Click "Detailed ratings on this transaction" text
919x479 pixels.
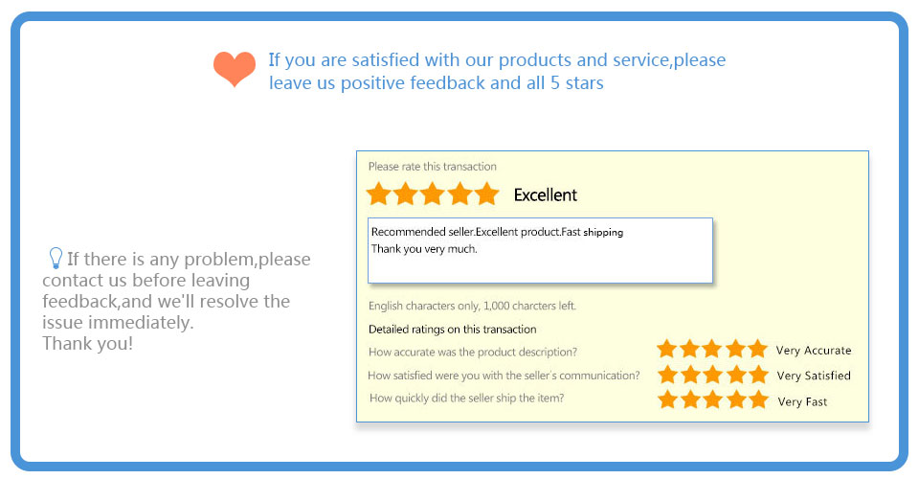pyautogui.click(x=452, y=330)
